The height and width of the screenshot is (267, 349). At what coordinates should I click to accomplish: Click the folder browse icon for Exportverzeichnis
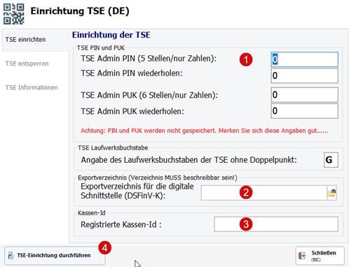[x=331, y=193]
